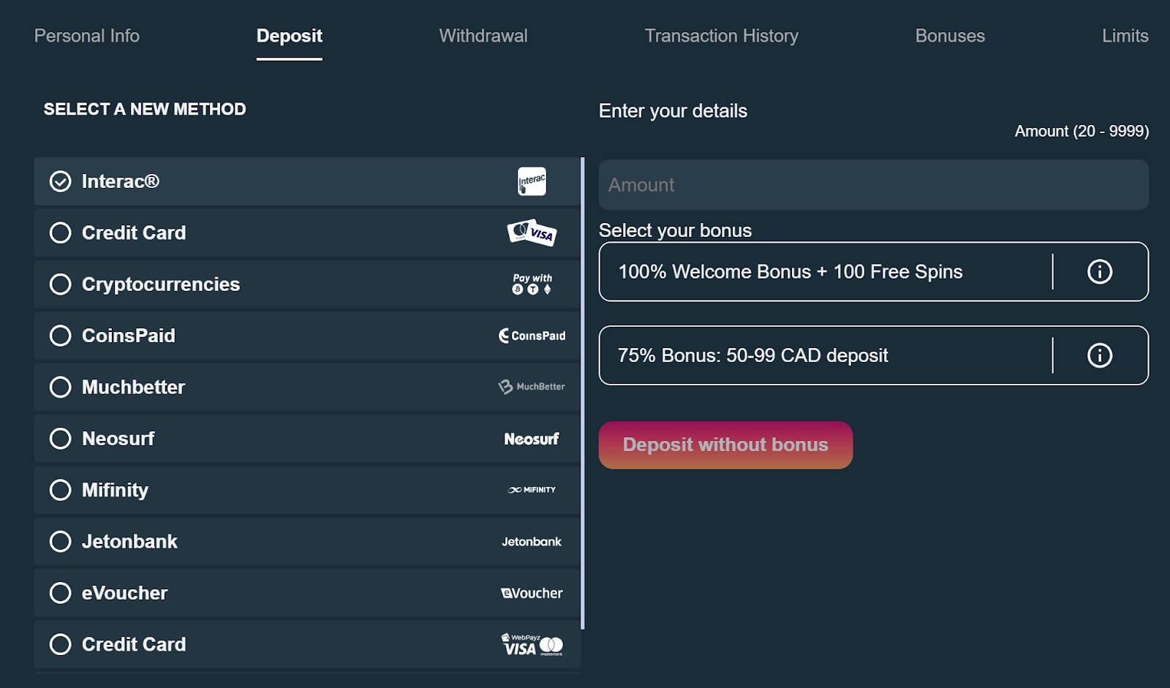Click the MuchBetter logo
1170x688 pixels.
pyautogui.click(x=532, y=387)
